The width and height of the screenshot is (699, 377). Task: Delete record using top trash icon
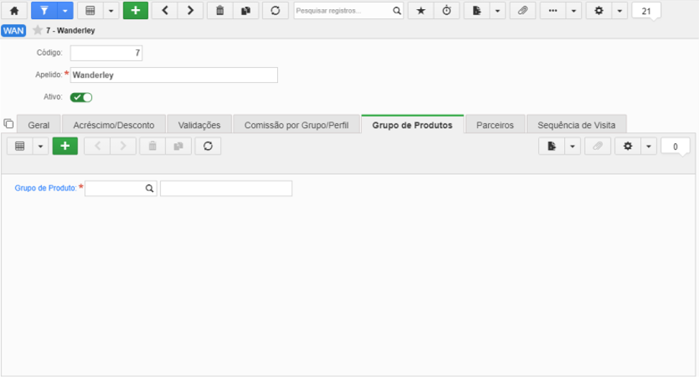coord(220,11)
